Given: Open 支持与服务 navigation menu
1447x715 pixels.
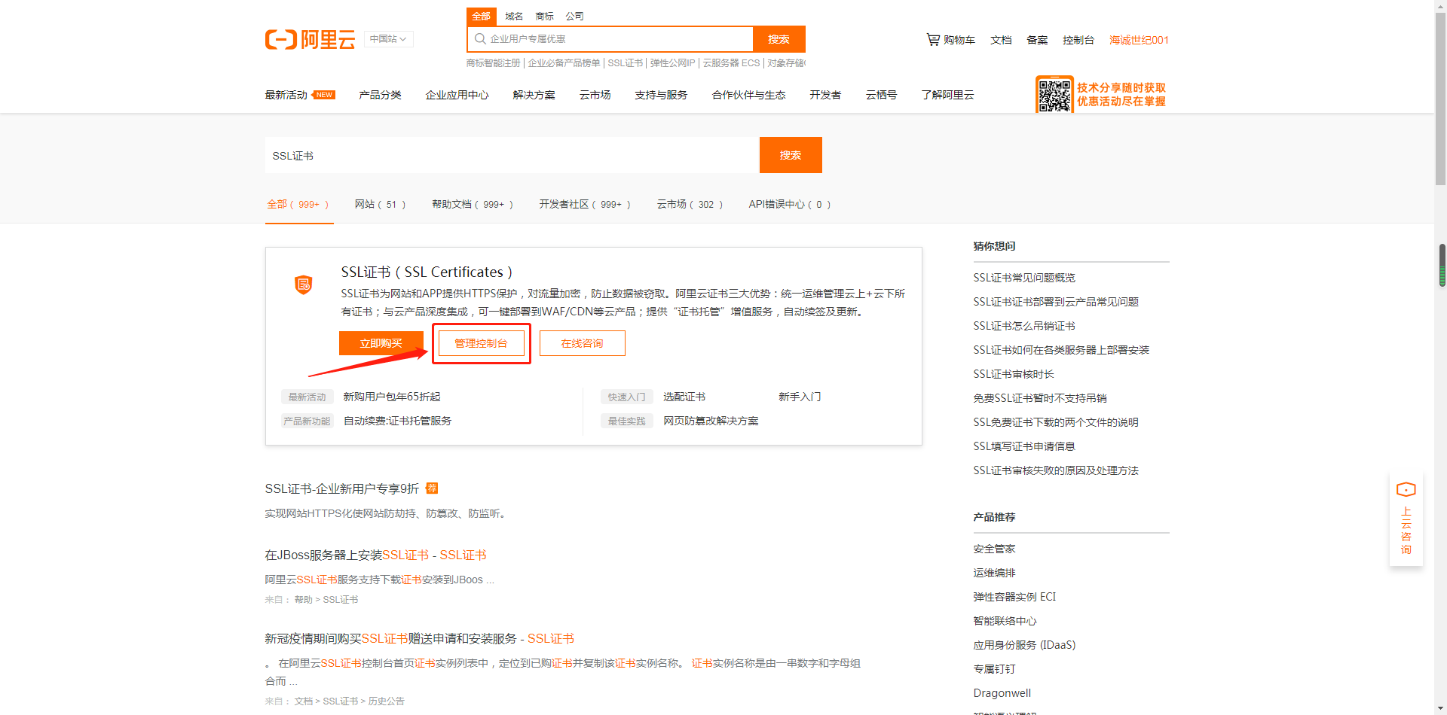Looking at the screenshot, I should point(661,95).
